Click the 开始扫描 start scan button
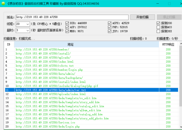 coord(143,17)
